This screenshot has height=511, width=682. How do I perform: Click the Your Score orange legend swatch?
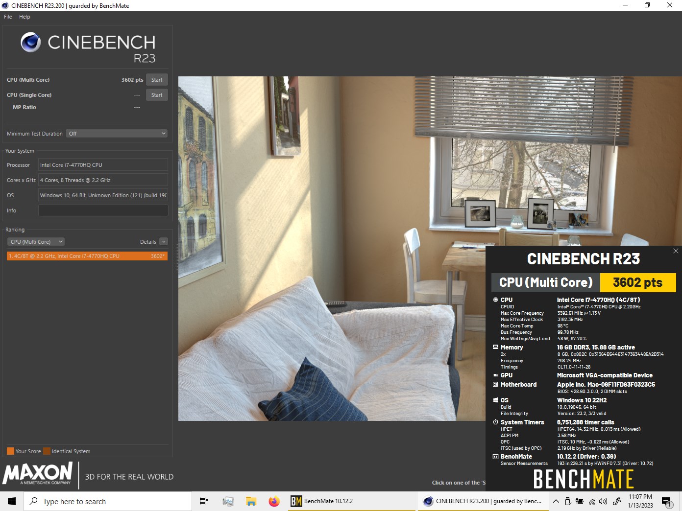point(10,451)
